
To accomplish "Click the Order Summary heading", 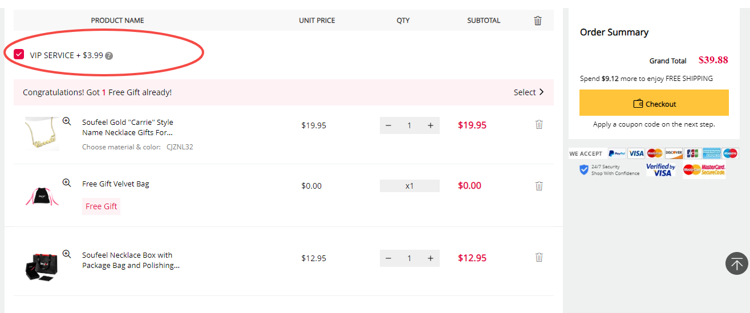I will pyautogui.click(x=614, y=32).
